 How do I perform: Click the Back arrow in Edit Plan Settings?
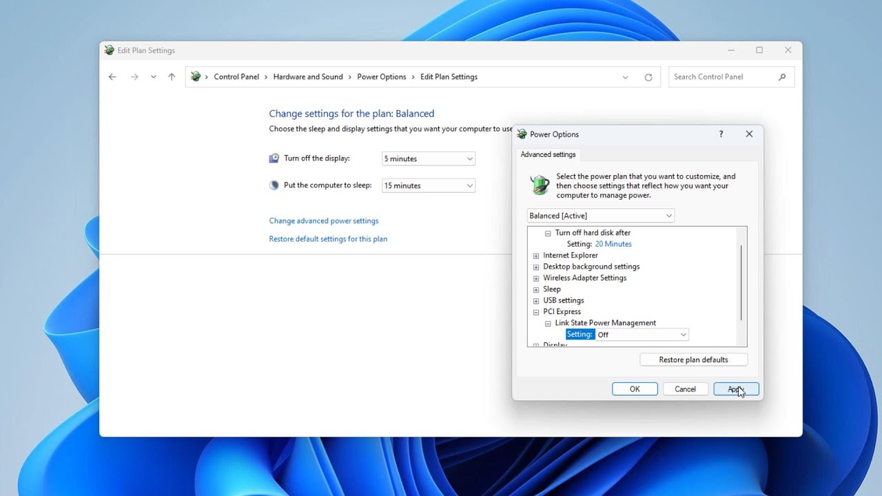coord(112,77)
